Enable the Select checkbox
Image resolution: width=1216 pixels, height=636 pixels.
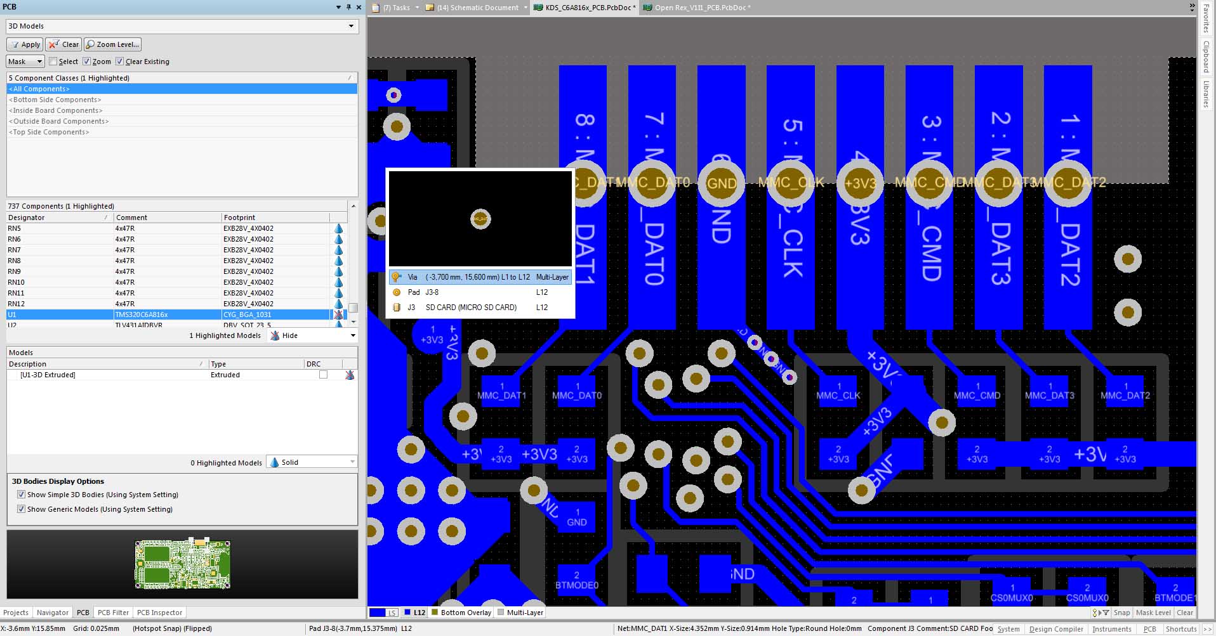pos(53,62)
